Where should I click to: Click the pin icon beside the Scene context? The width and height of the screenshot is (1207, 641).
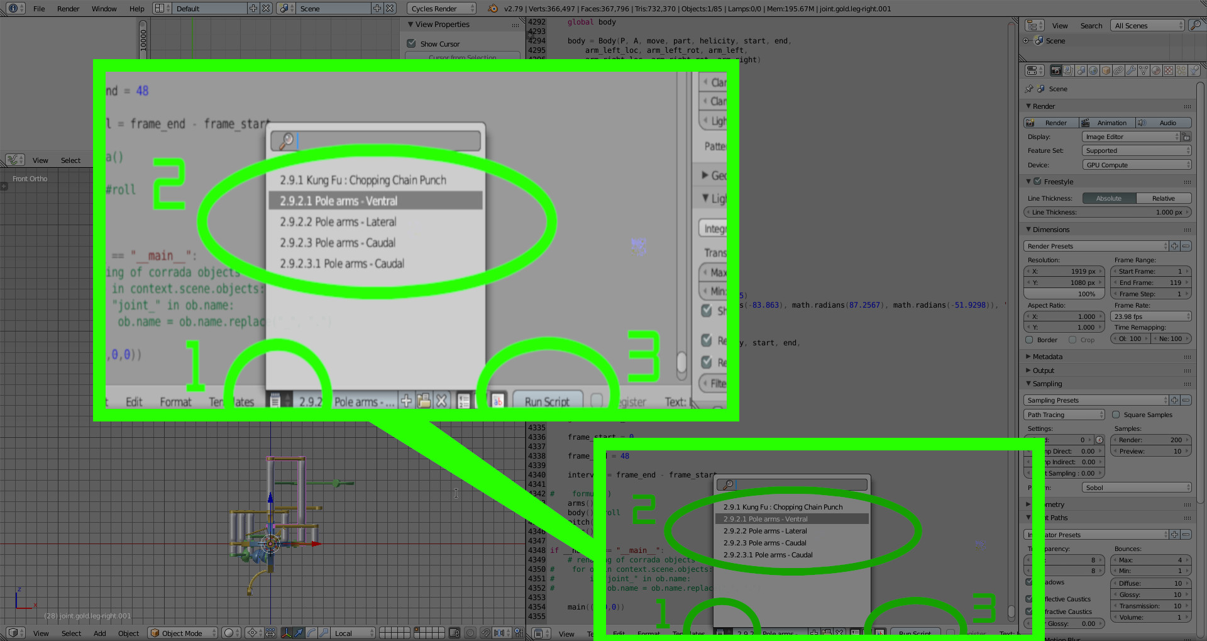click(1029, 89)
